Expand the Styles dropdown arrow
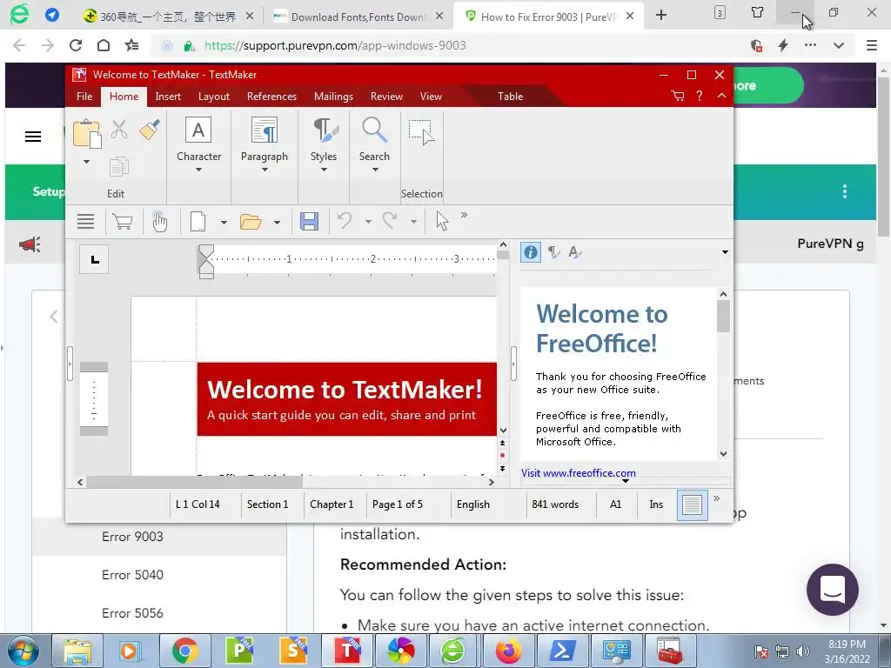Image resolution: width=891 pixels, height=668 pixels. point(324,170)
